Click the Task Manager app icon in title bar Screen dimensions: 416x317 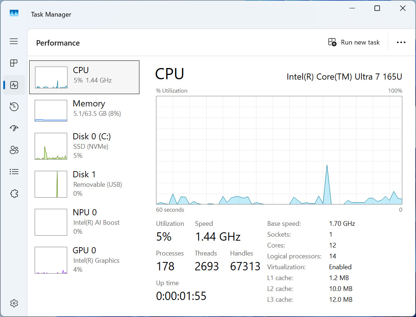14,13
